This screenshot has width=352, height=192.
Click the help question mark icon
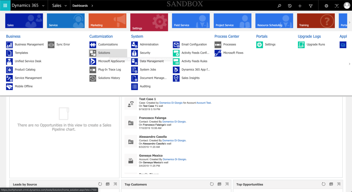[336, 6]
